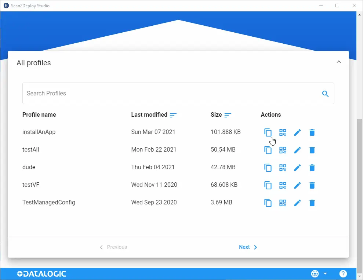Open the language globe dropdown

[319, 274]
